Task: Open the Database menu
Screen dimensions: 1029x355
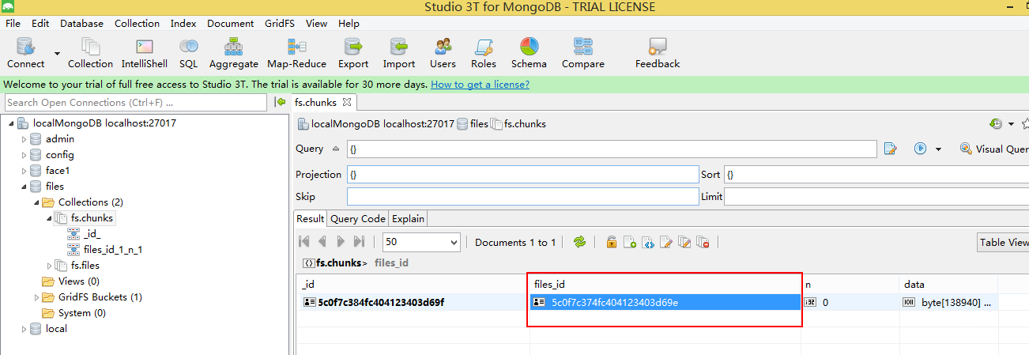Action: pos(82,24)
